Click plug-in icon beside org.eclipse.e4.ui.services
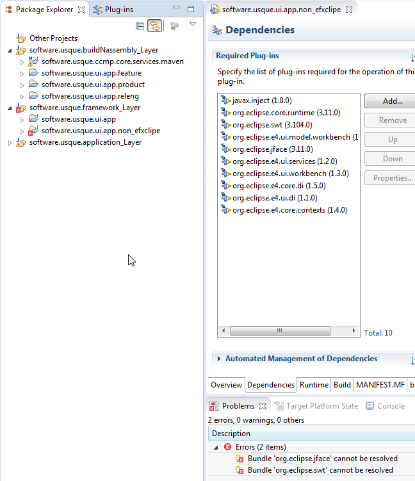The image size is (415, 481). pyautogui.click(x=226, y=161)
